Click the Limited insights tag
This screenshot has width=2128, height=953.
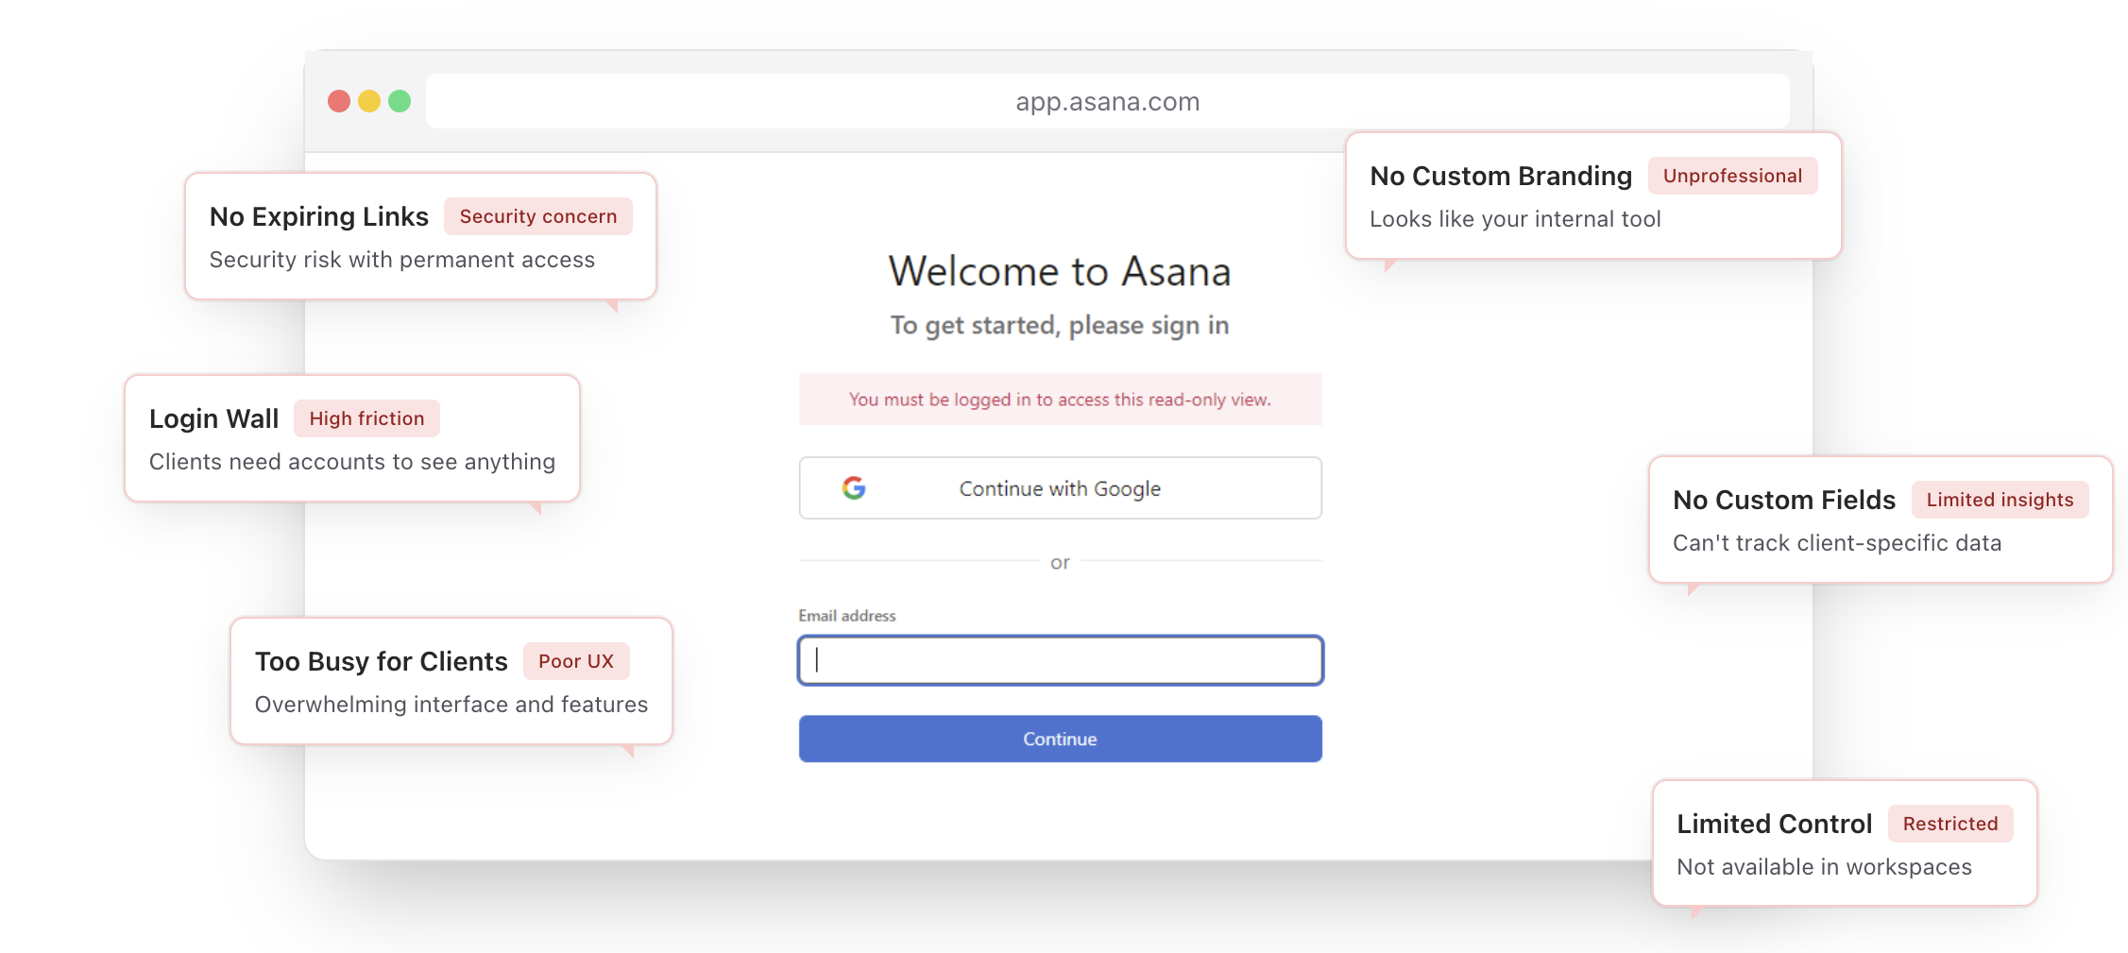(2000, 500)
